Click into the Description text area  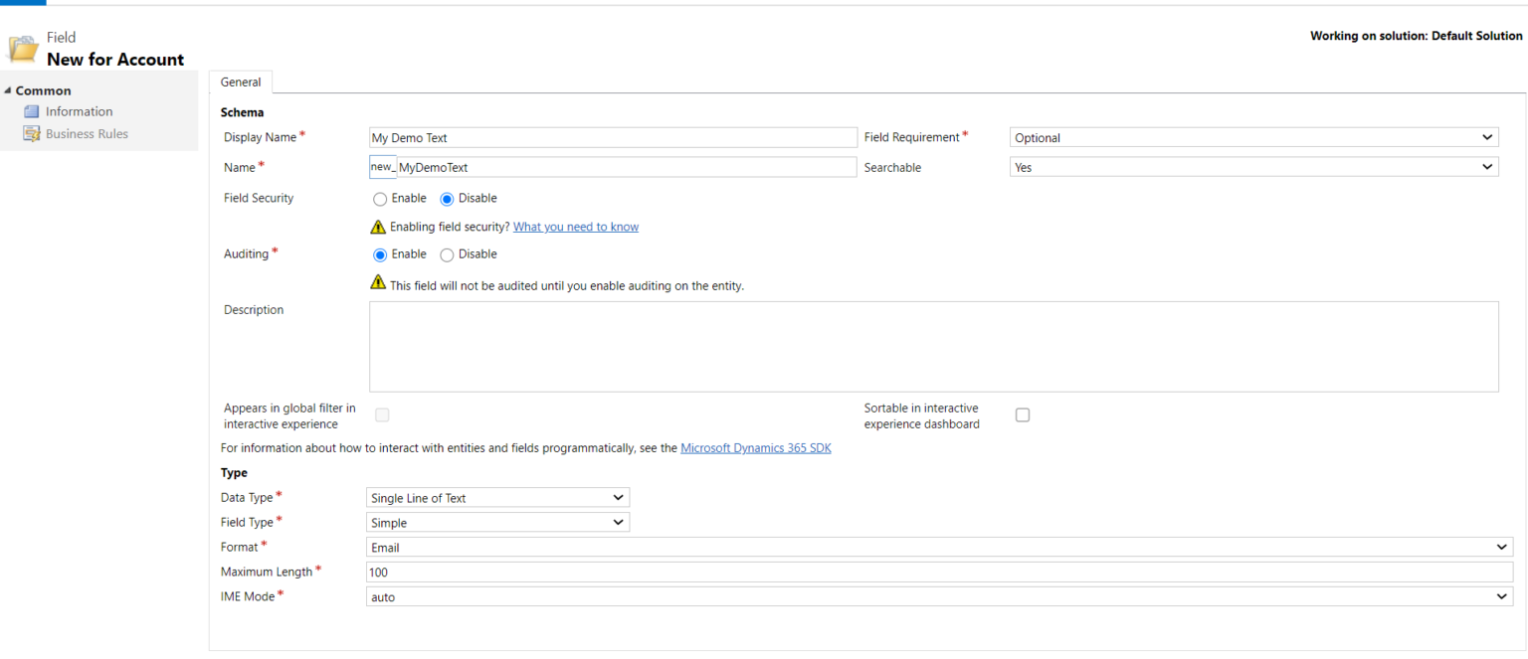pos(933,346)
